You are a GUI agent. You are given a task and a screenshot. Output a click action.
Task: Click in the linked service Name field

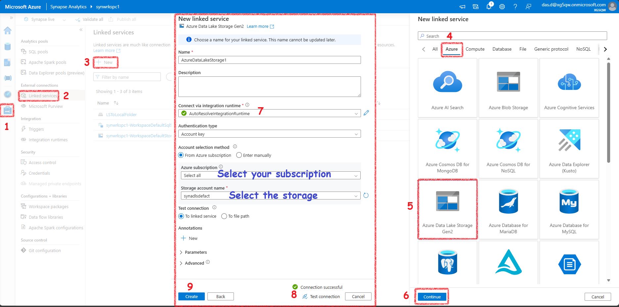(x=270, y=60)
